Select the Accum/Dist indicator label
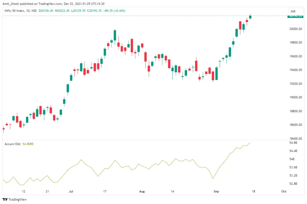The width and height of the screenshot is (307, 204). tap(13, 144)
